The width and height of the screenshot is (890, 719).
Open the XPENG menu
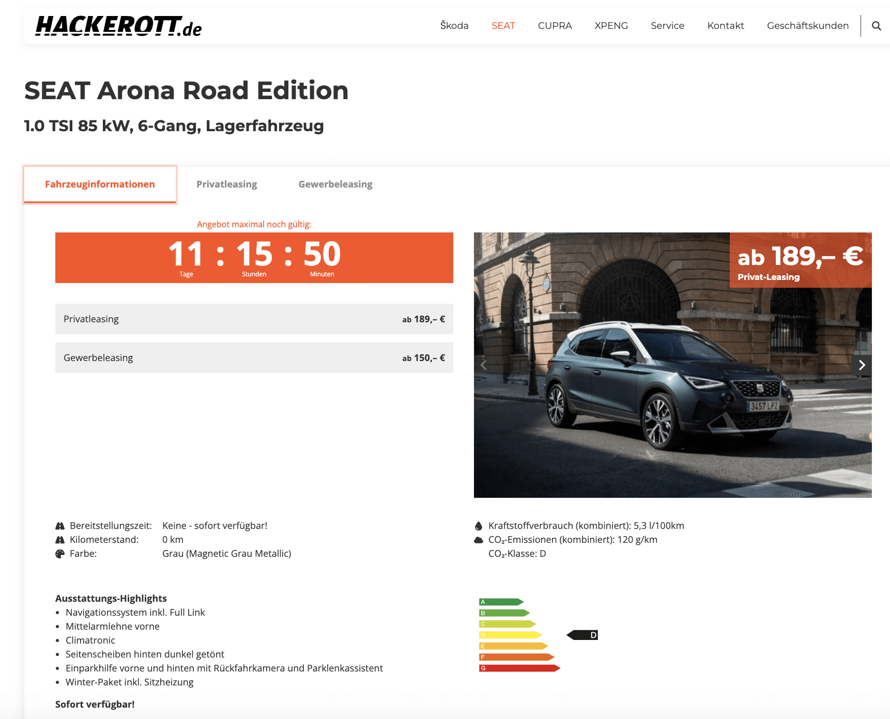[x=611, y=26]
